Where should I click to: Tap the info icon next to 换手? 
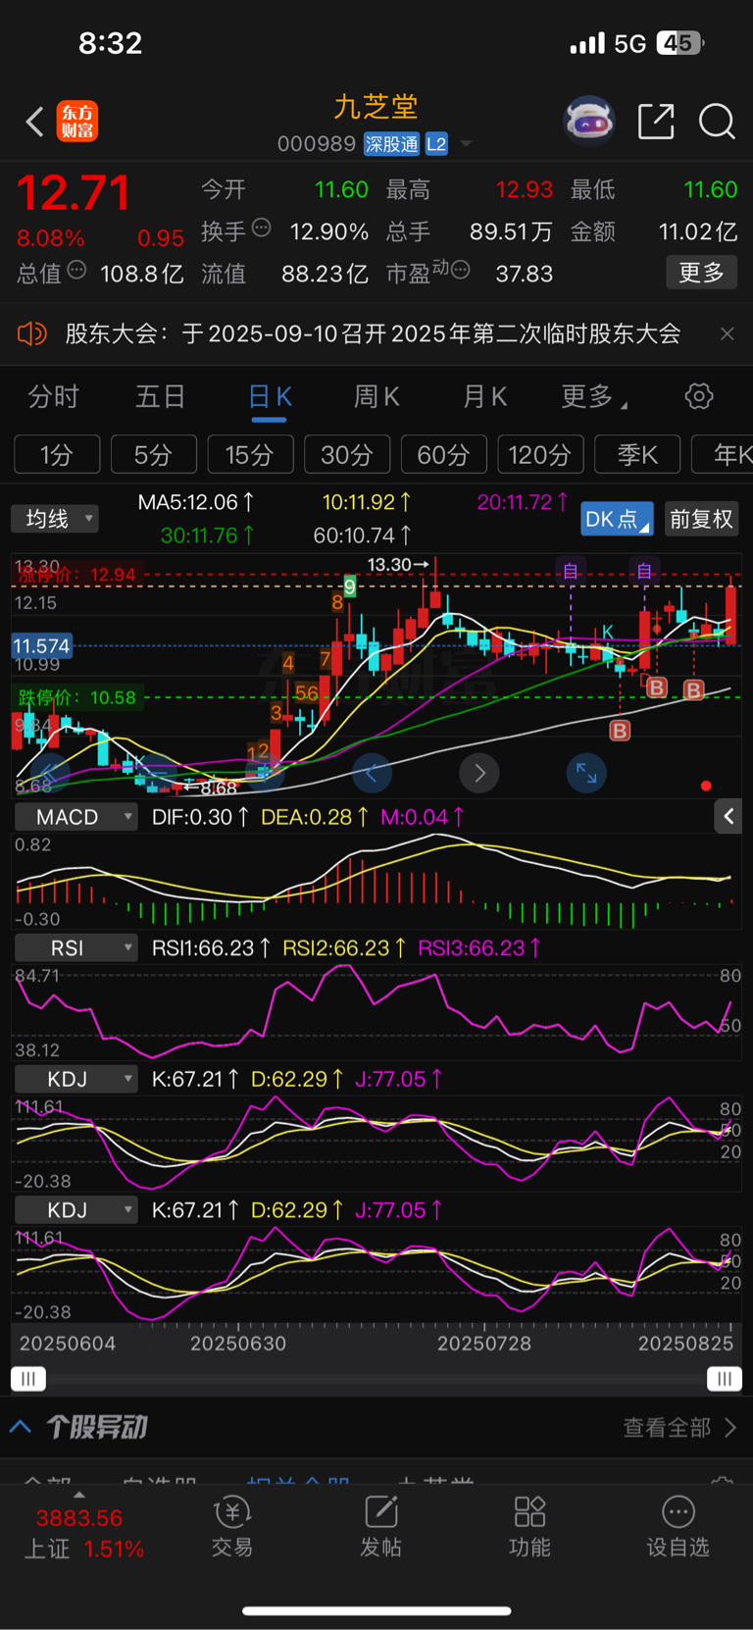pyautogui.click(x=261, y=228)
